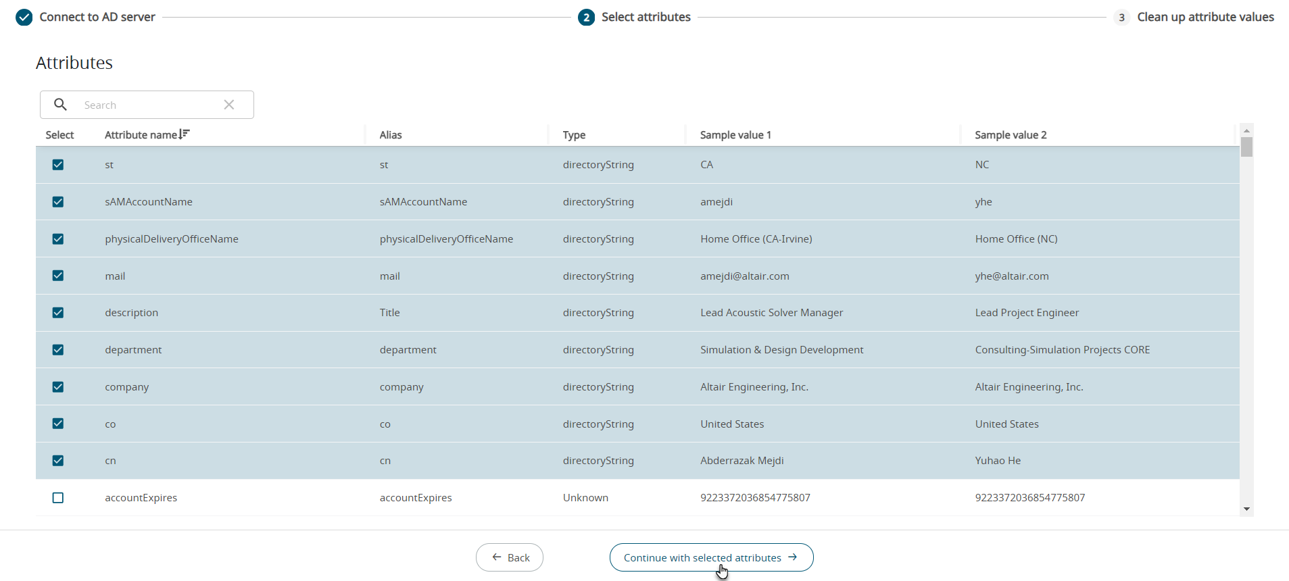Click the Attribute name sort icon
This screenshot has width=1289, height=581.
point(185,134)
